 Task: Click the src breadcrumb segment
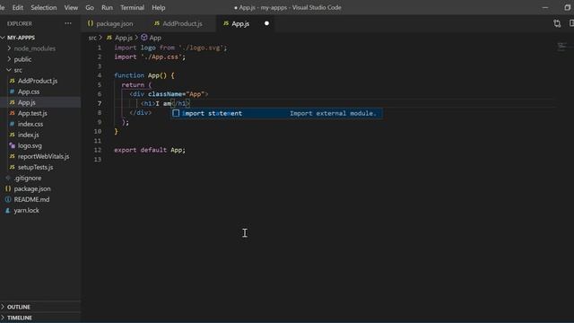[92, 38]
